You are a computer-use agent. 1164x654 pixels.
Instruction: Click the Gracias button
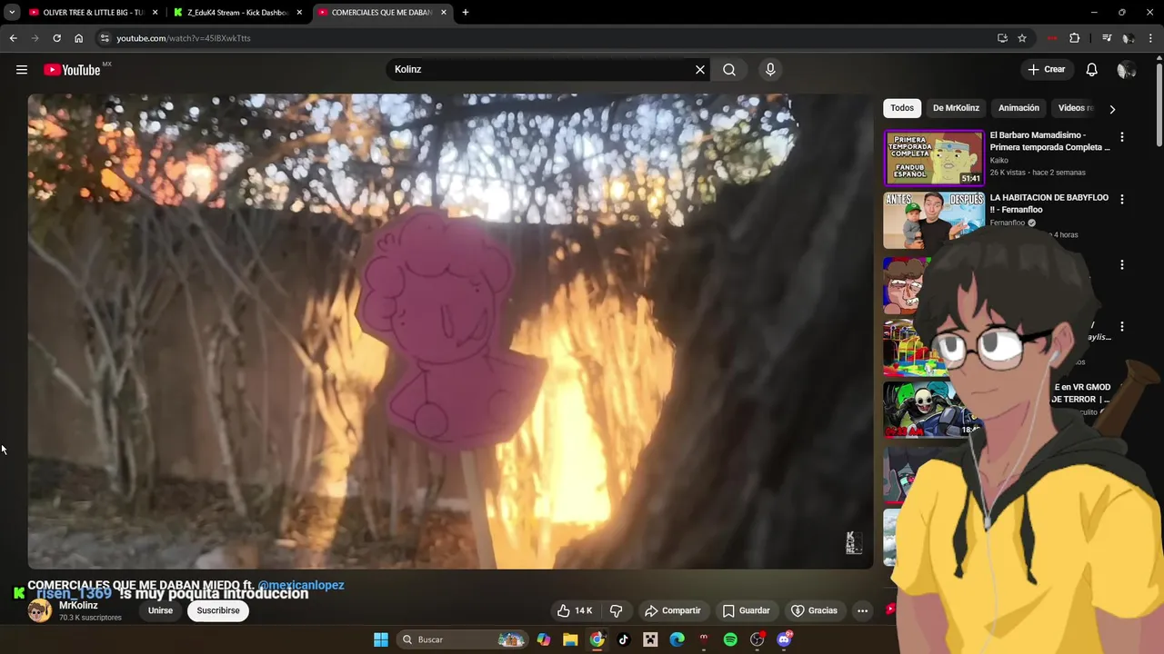[x=814, y=610]
